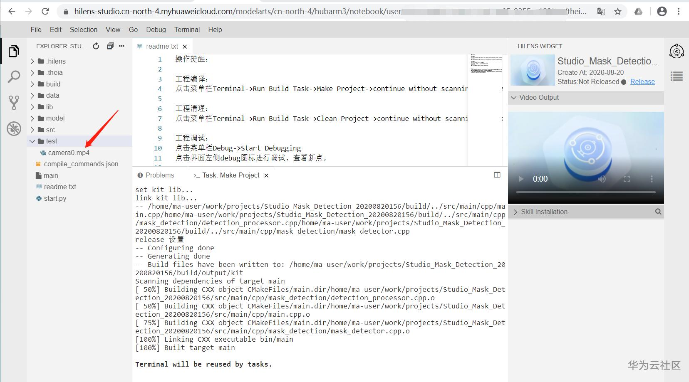The image size is (689, 382).
Task: Refresh the Explorer file tree
Action: click(96, 46)
